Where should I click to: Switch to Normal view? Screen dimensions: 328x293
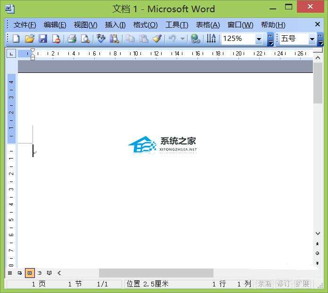(x=10, y=273)
